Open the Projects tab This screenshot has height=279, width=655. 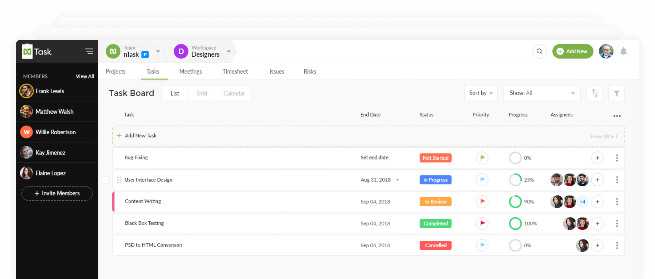tap(115, 72)
